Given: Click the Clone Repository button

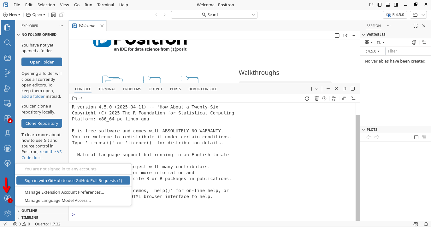Looking at the screenshot, I should click(x=42, y=123).
